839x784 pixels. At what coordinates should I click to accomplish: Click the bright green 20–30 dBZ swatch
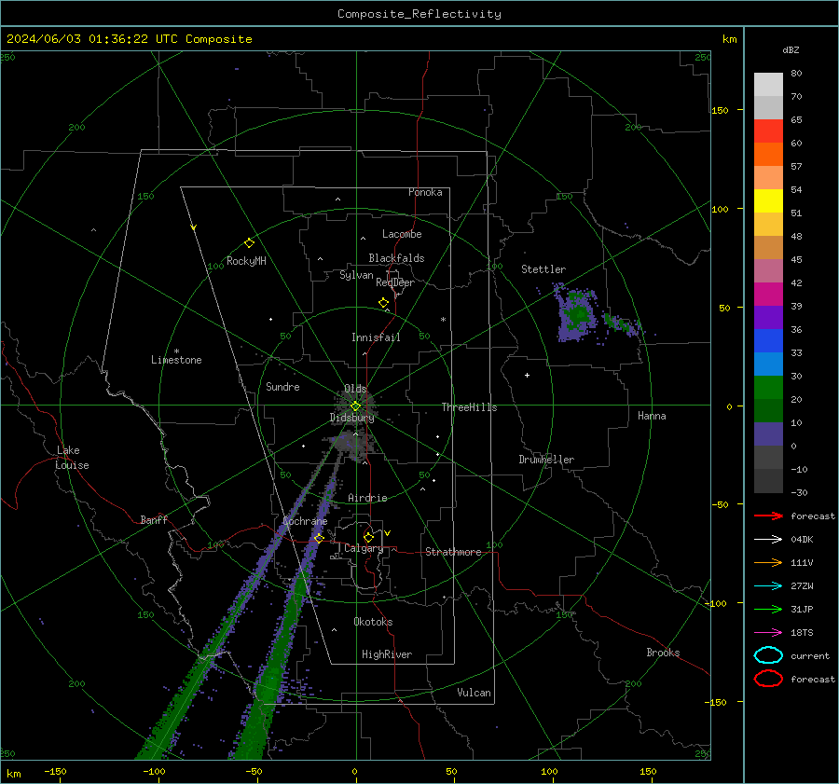click(768, 388)
